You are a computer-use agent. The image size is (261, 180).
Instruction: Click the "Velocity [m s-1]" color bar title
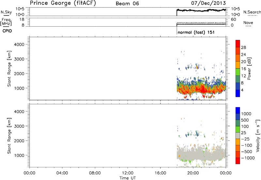tap(258, 135)
